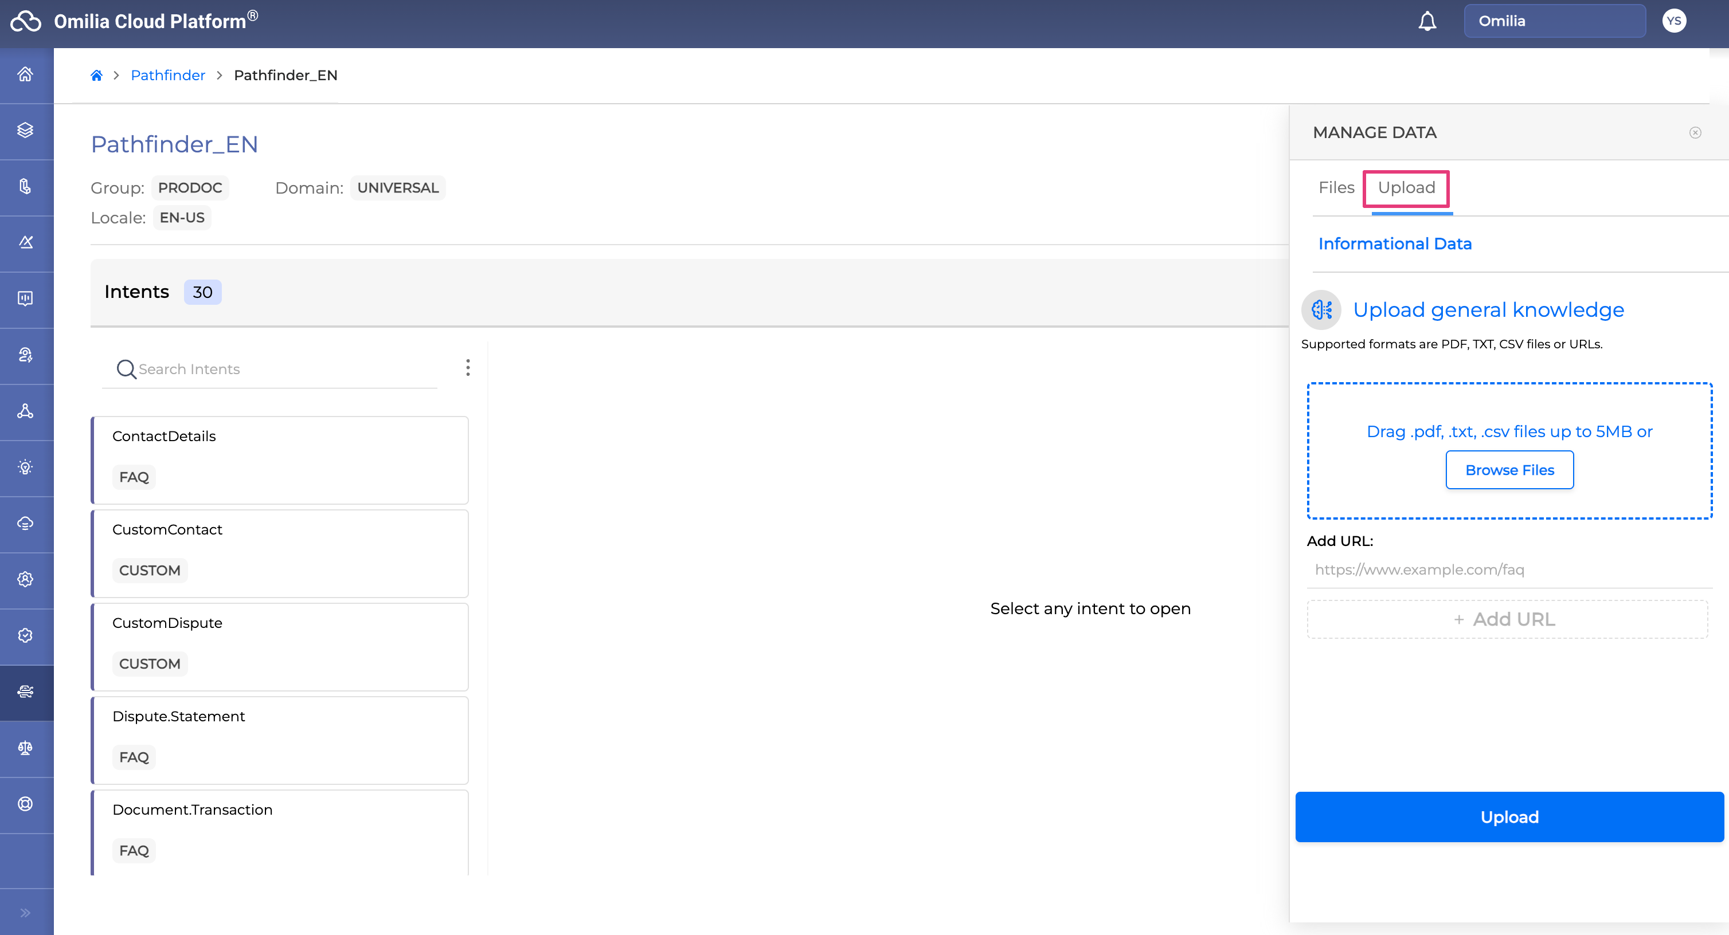The image size is (1729, 935).
Task: Click the home icon in the breadcrumb
Action: tap(97, 75)
